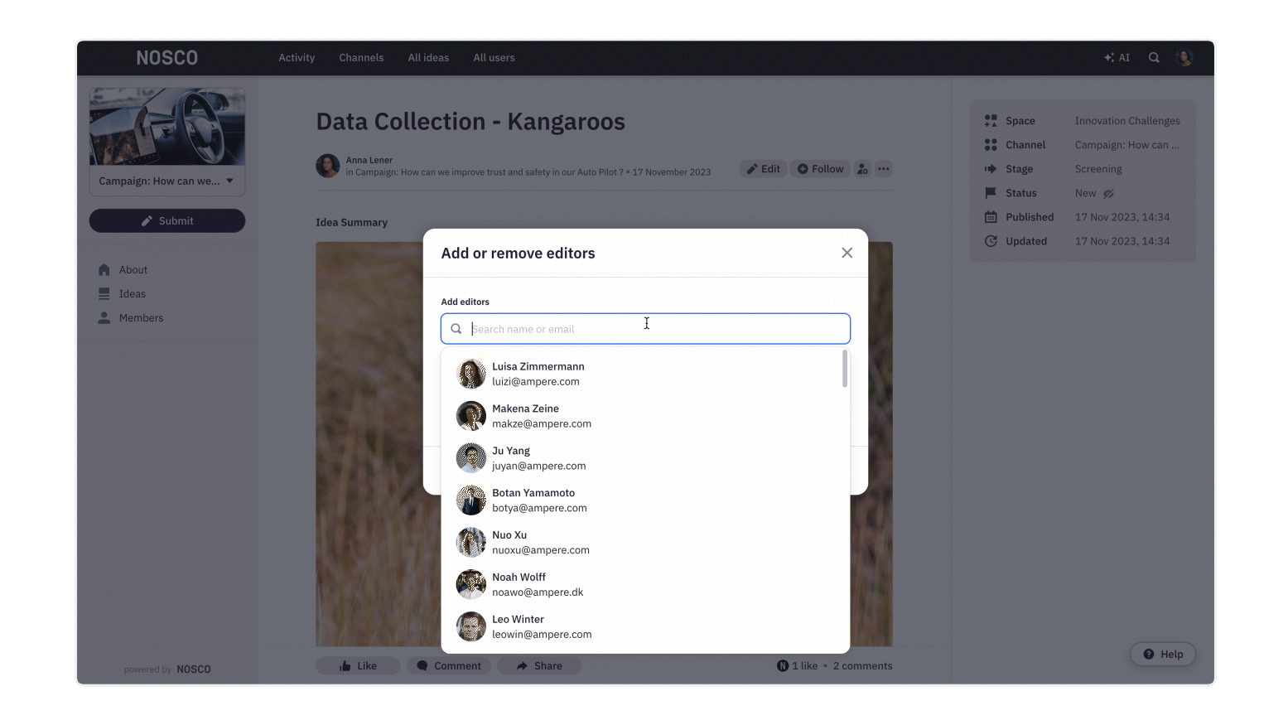Go to All users
Image resolution: width=1288 pixels, height=725 pixels.
(494, 58)
